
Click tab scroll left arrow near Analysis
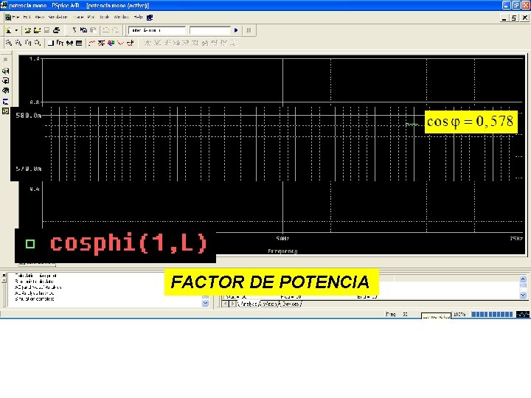pos(225,304)
